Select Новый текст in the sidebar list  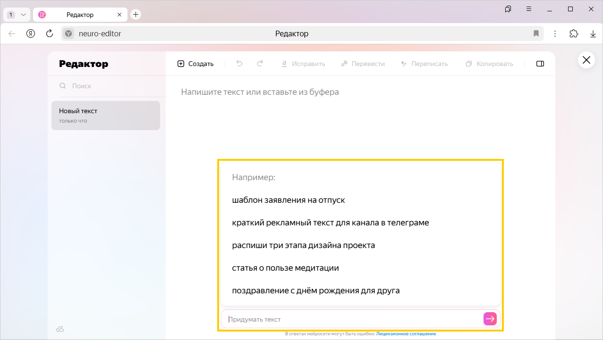(106, 116)
